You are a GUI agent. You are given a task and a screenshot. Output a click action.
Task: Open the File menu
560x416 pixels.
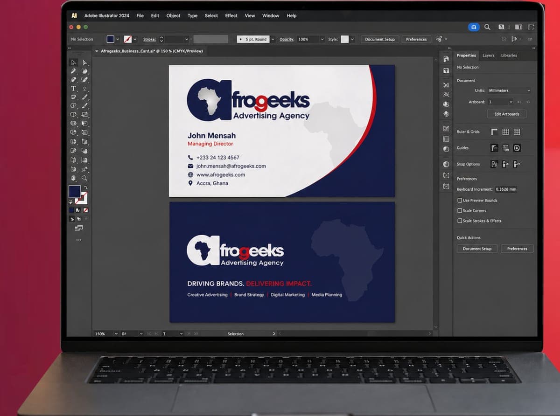click(x=140, y=15)
